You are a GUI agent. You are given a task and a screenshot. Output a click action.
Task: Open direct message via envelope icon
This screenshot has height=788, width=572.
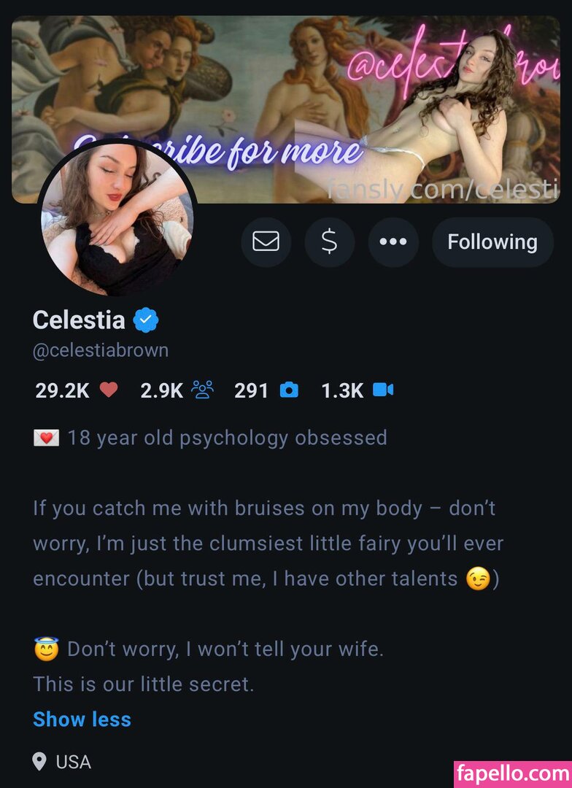266,242
